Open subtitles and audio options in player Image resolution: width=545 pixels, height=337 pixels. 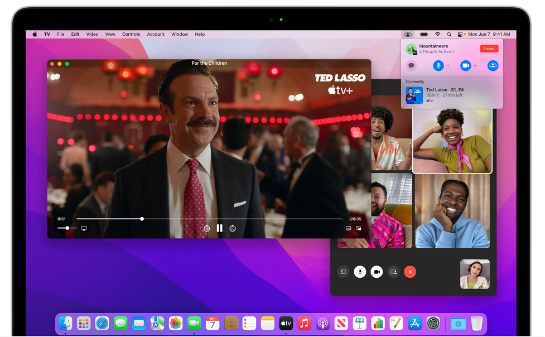349,228
